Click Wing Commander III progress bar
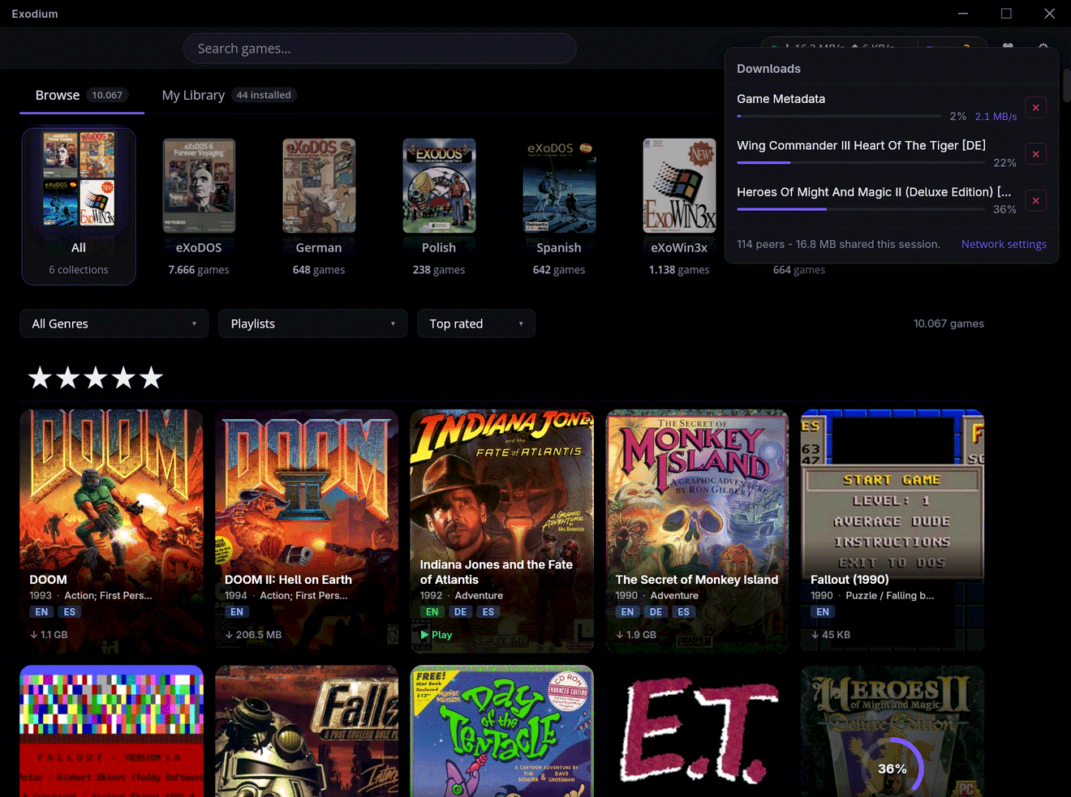 (x=861, y=162)
